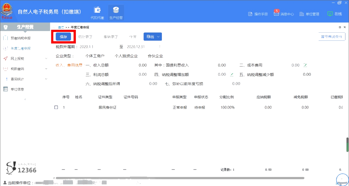Choose 合伙企业 as enterprise type
Screen dimensions: 349x186
click(x=155, y=56)
